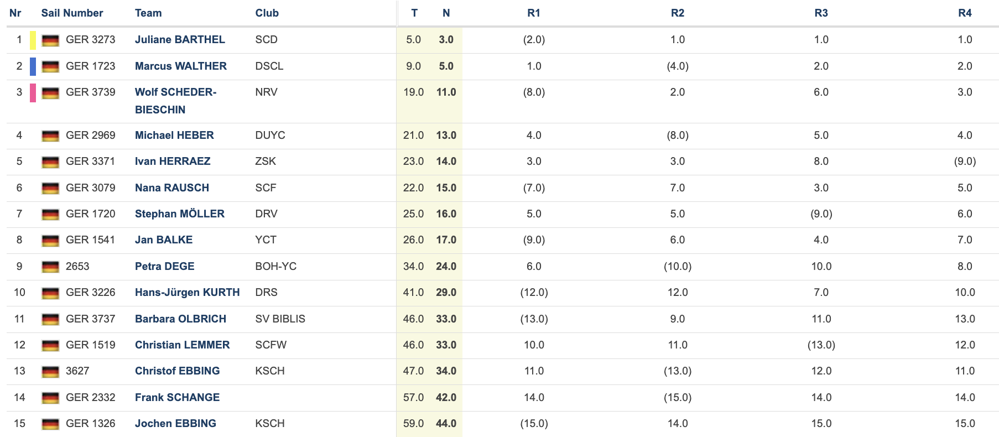This screenshot has height=437, width=999.
Task: Open Hans-Jürgen KURTH team link
Action: (188, 293)
